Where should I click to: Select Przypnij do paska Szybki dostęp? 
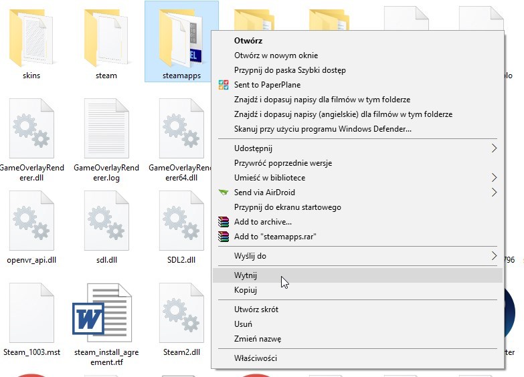click(357, 70)
